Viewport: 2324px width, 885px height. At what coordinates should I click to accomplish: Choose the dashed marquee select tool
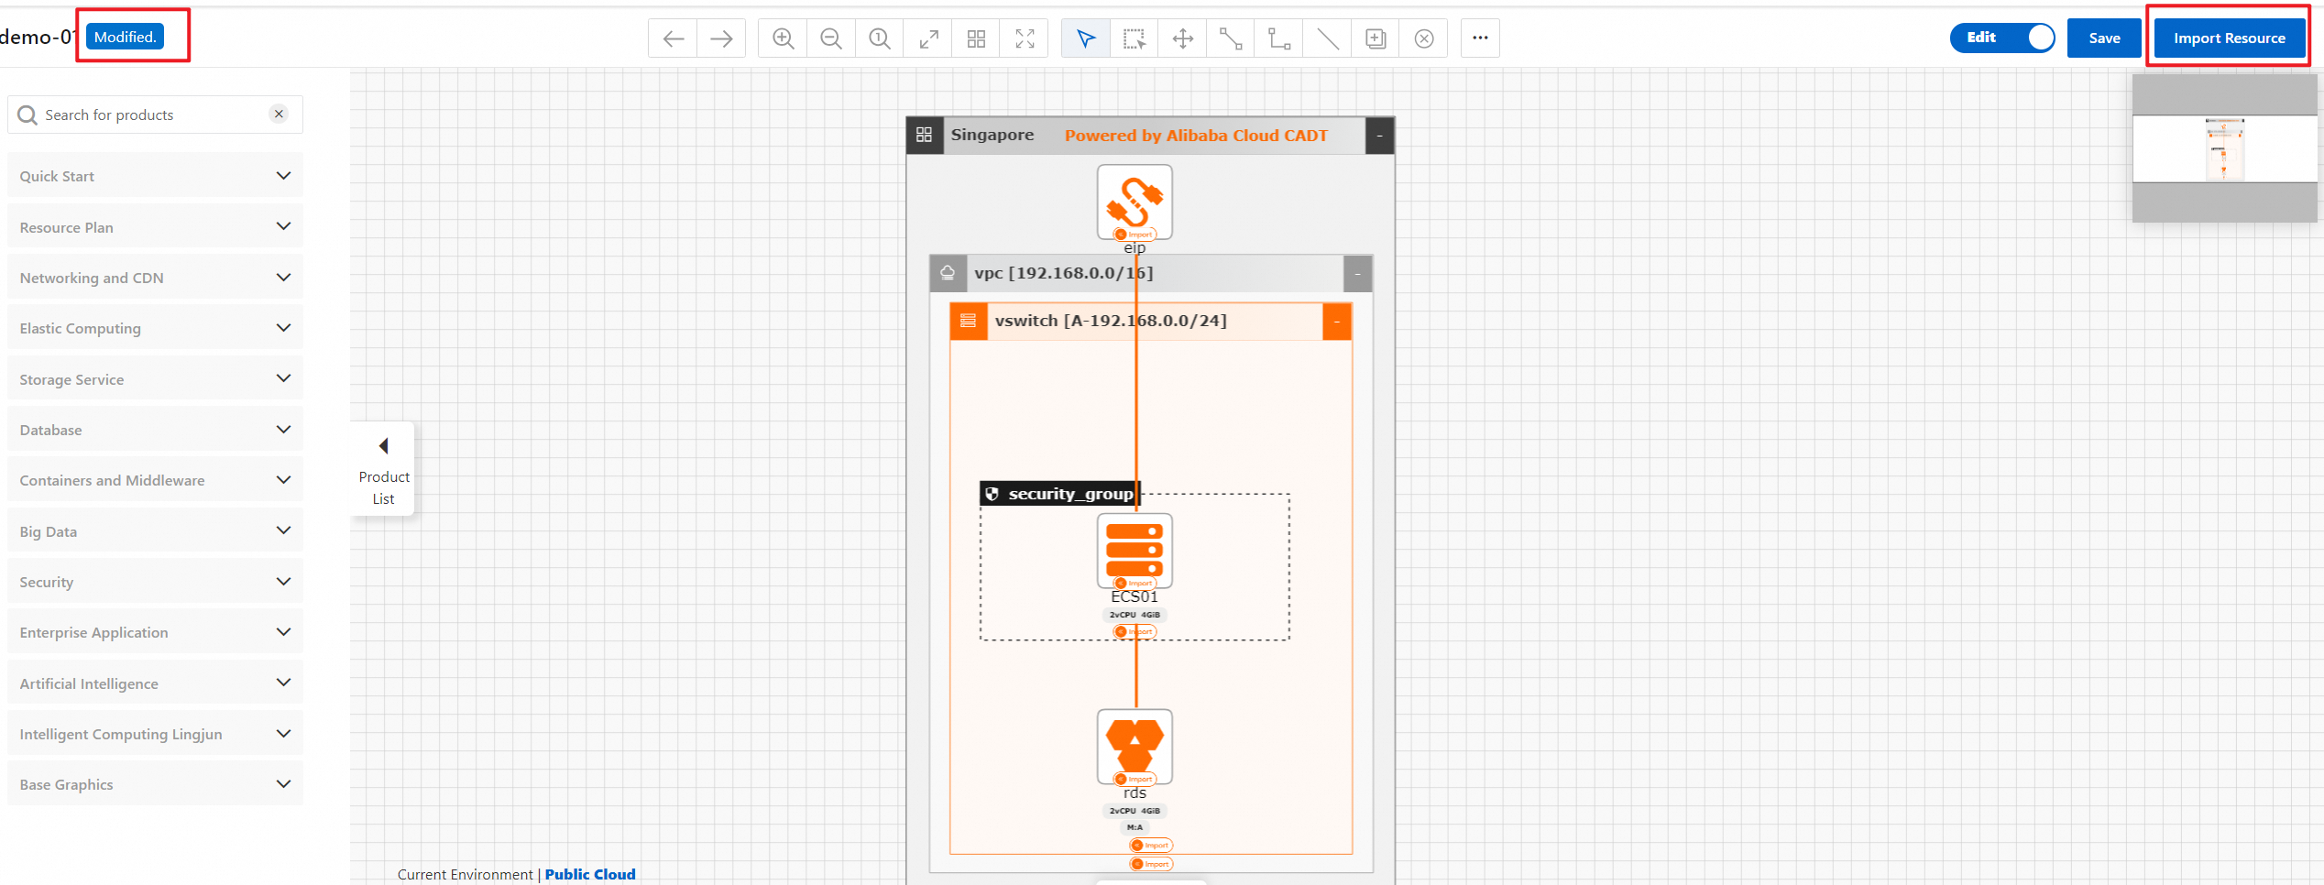coord(1135,38)
